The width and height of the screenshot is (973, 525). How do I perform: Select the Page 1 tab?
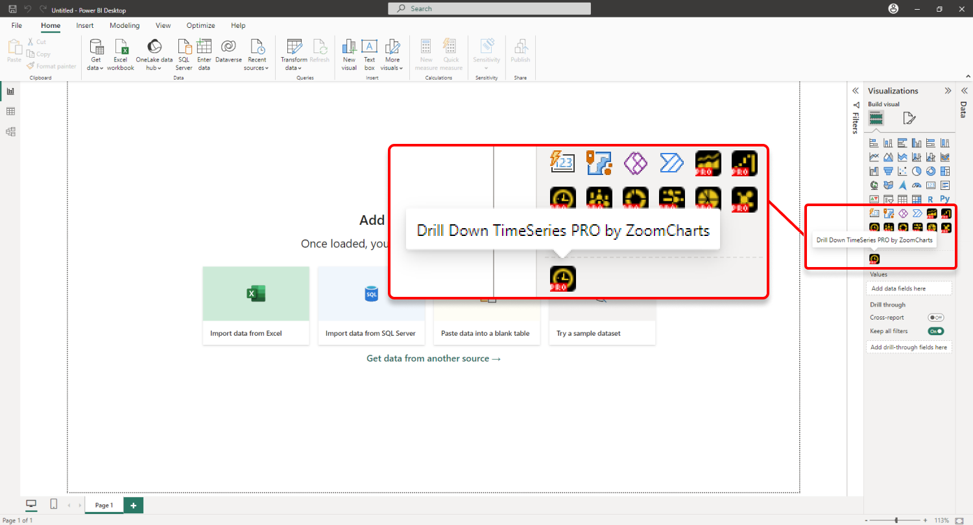pos(104,505)
